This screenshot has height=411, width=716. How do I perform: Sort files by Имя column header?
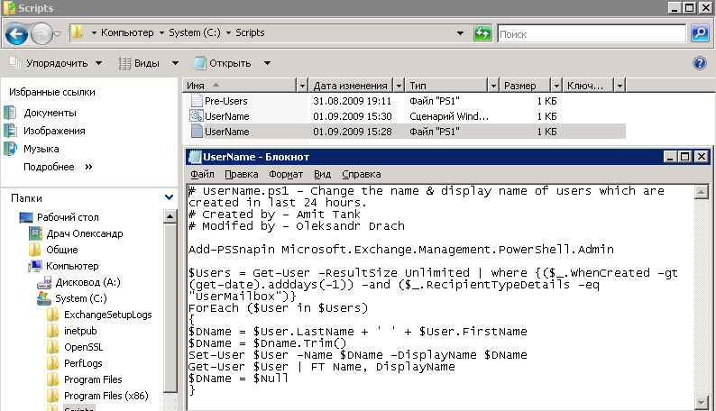pos(240,86)
